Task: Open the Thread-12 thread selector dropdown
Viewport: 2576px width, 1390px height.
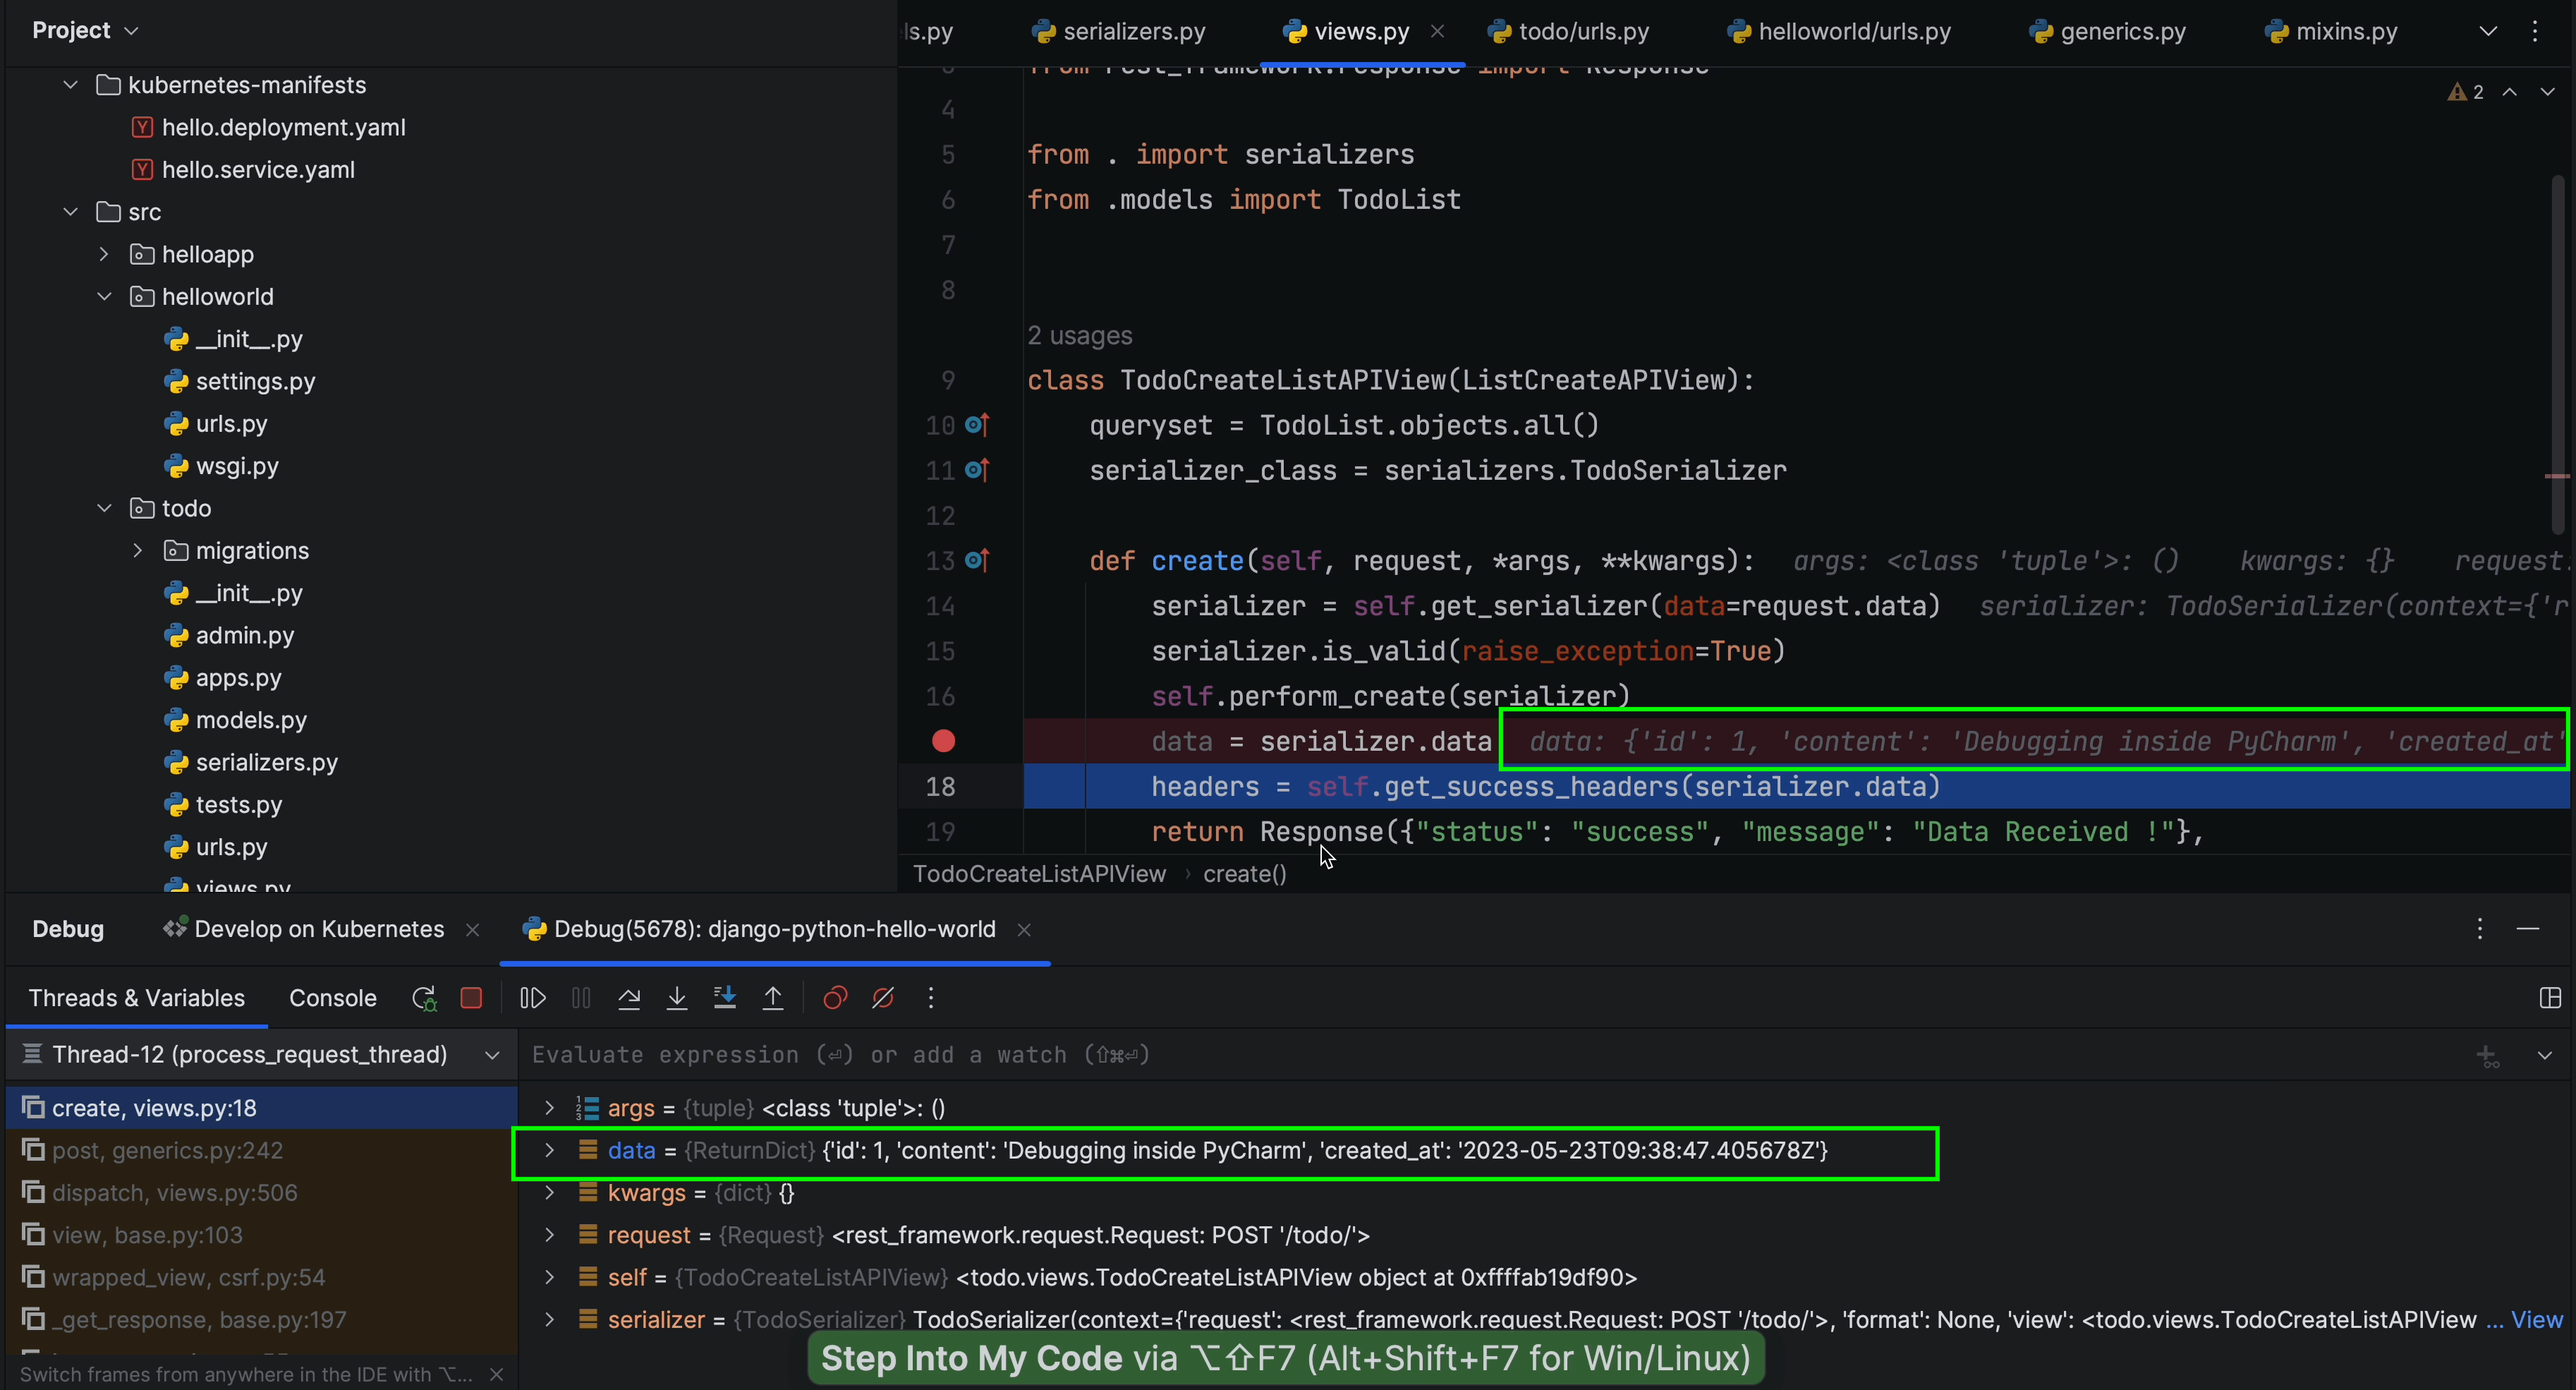Action: coord(492,1055)
